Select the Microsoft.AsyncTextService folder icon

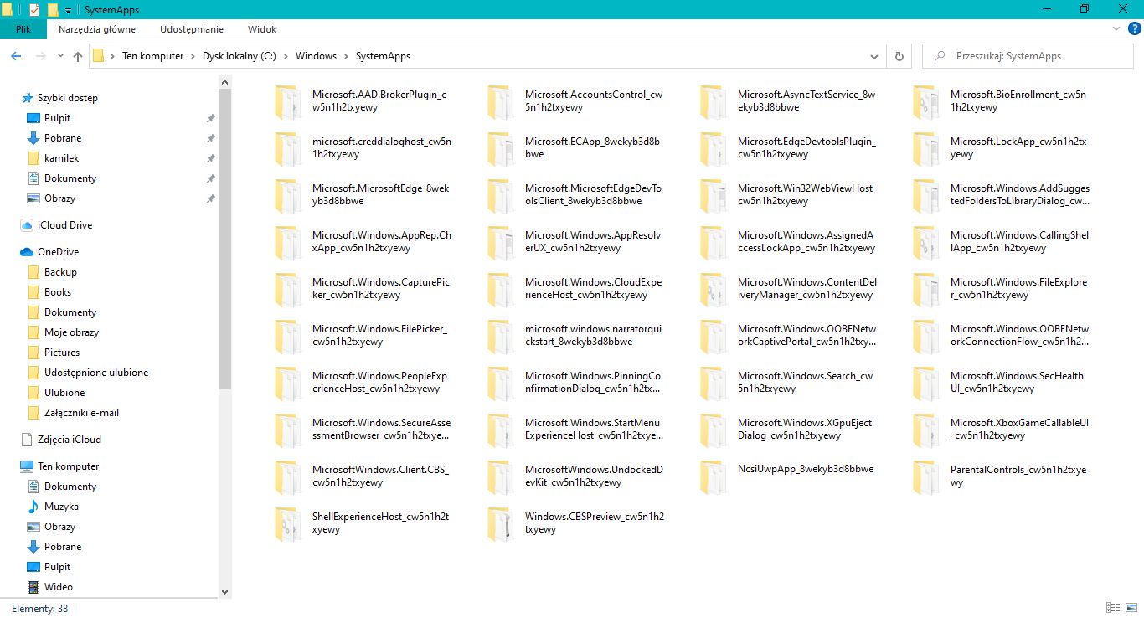coord(714,101)
